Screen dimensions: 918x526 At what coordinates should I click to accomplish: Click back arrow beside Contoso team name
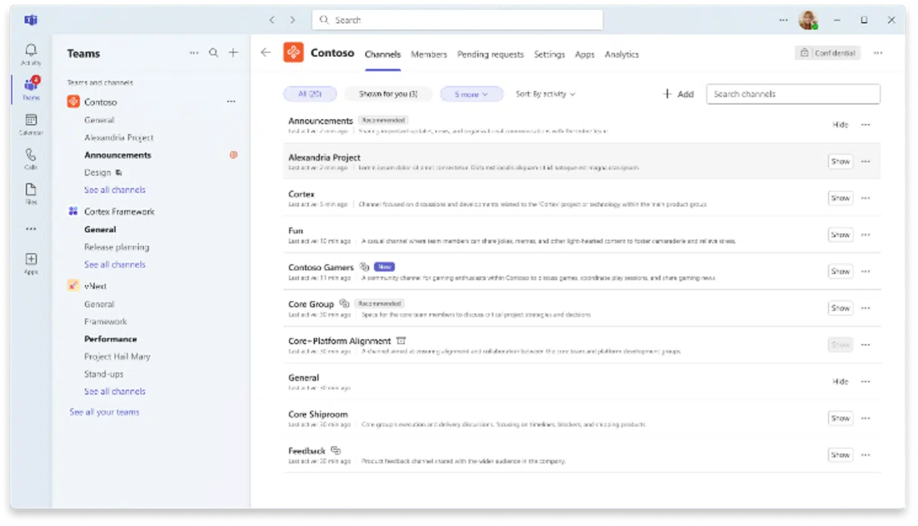(266, 53)
